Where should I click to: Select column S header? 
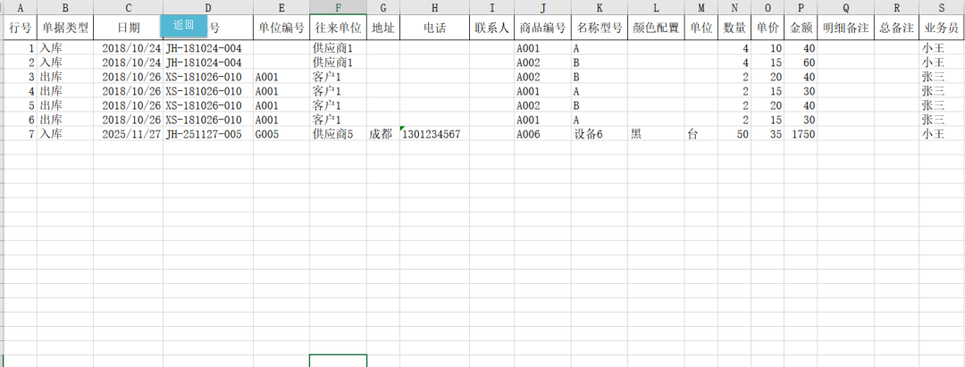(941, 7)
